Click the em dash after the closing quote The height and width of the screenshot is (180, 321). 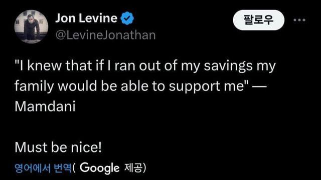[x=259, y=86]
